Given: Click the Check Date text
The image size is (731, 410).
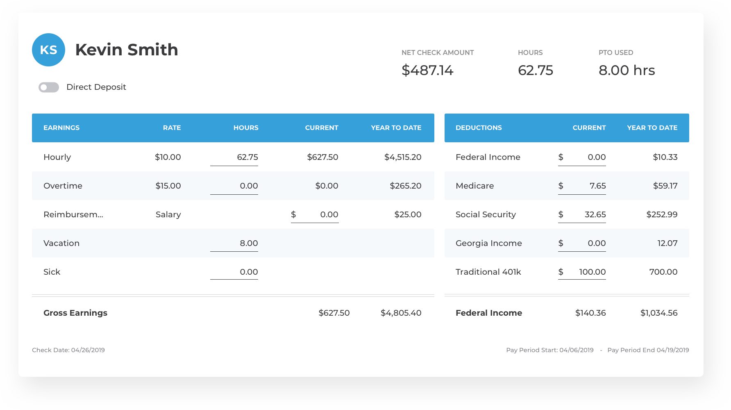Looking at the screenshot, I should point(68,350).
